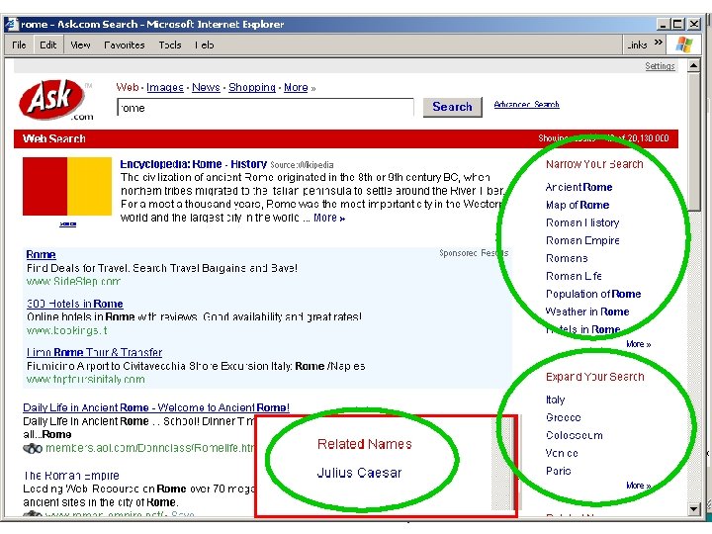Open the More search categories link

point(296,87)
